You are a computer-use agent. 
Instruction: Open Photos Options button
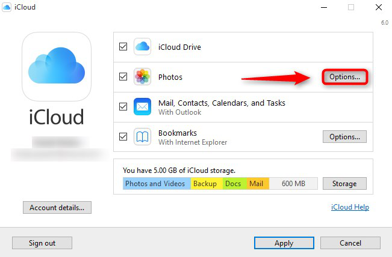(345, 77)
